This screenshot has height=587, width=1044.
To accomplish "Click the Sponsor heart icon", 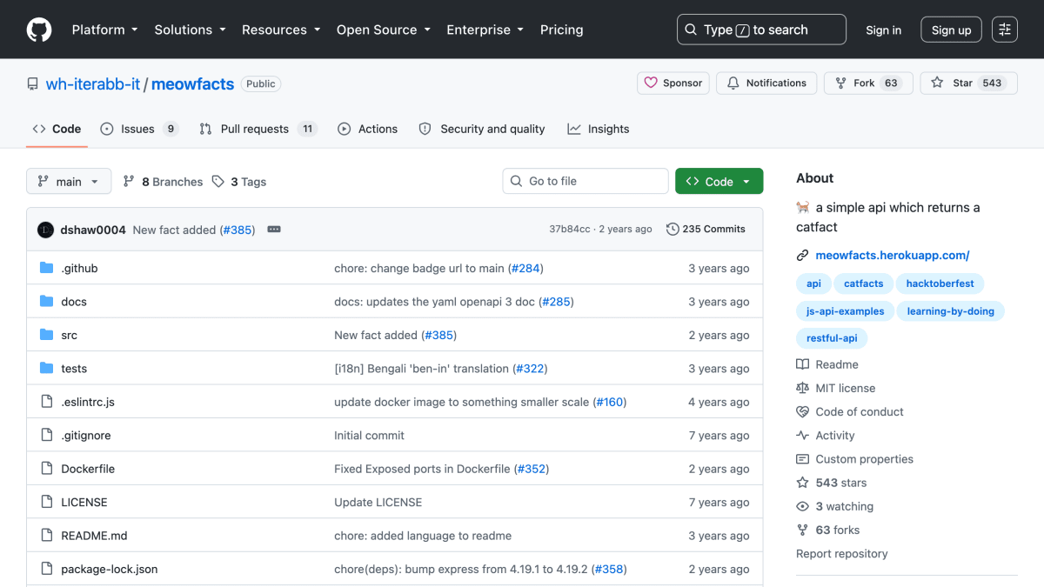I will coord(651,83).
